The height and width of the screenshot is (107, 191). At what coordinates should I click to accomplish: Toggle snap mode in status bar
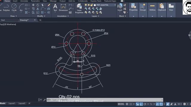pyautogui.click(x=131, y=104)
